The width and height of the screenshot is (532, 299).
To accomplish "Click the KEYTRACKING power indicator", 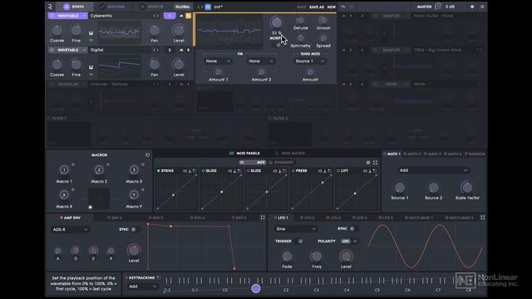I will [x=126, y=277].
